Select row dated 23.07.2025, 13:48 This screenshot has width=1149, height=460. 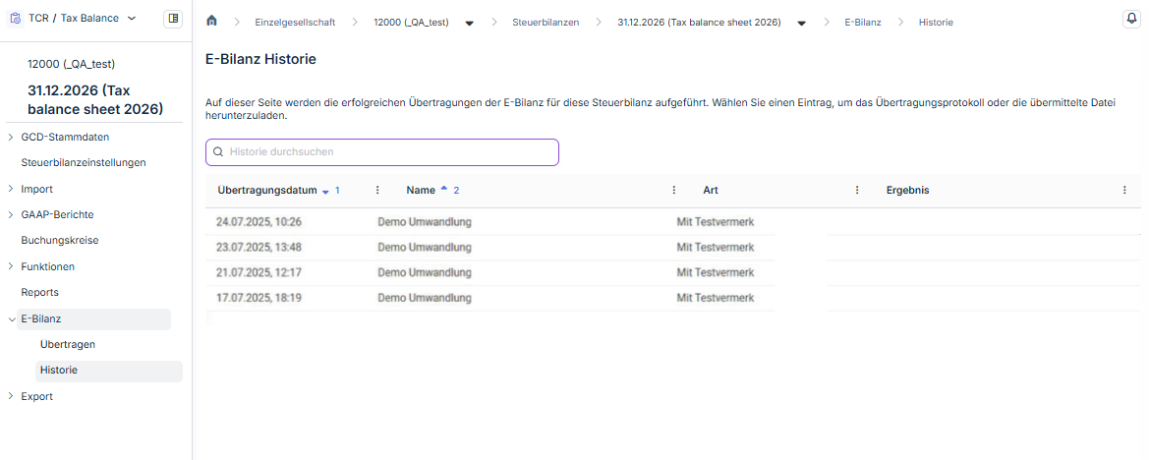(670, 247)
